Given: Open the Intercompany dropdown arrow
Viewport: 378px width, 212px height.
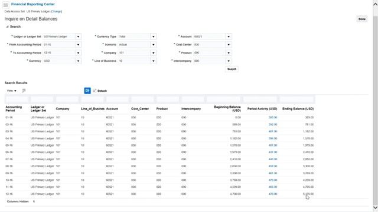Looking at the screenshot, I should click(229, 61).
